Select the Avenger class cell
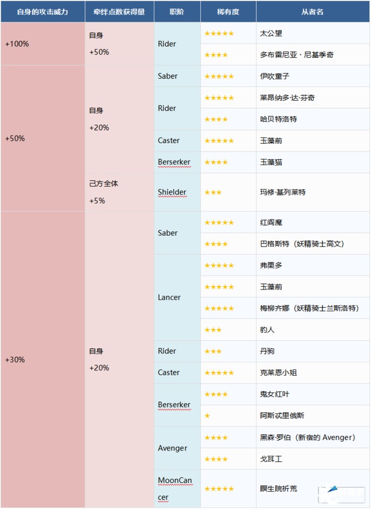The height and width of the screenshot is (509, 371). 172,448
